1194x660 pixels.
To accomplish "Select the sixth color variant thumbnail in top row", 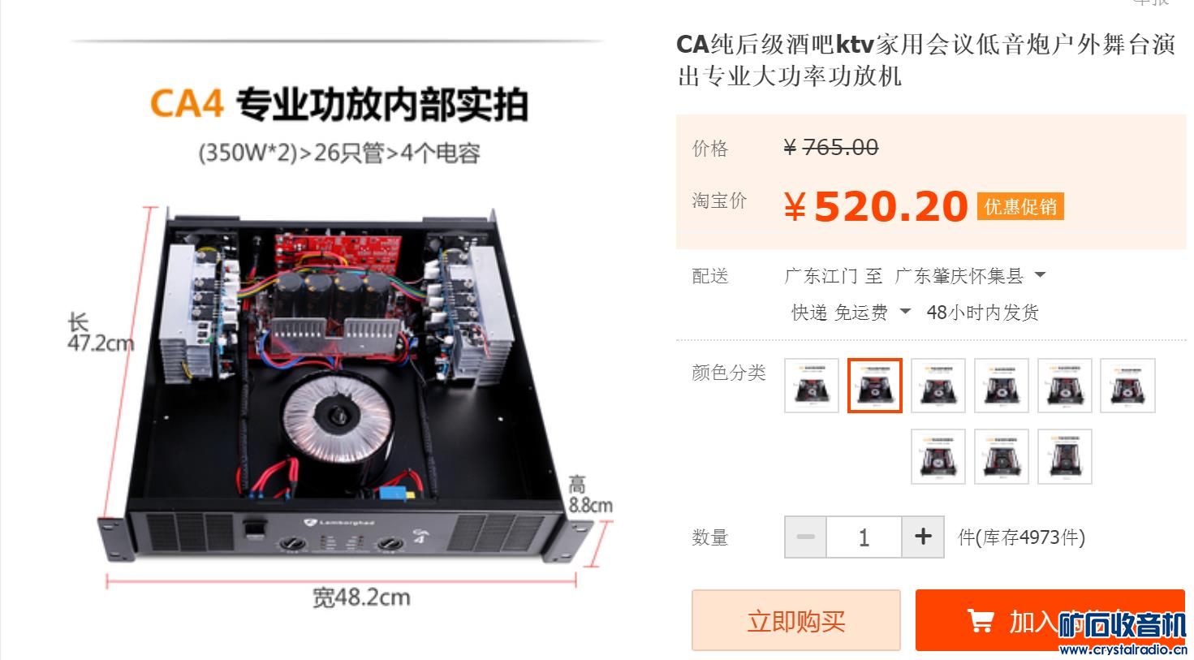I will click(x=1128, y=386).
